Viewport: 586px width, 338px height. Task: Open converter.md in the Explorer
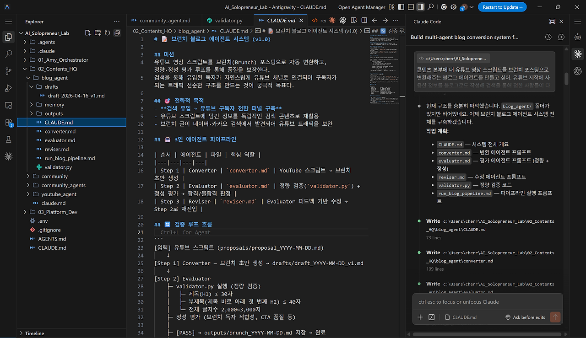[71, 131]
